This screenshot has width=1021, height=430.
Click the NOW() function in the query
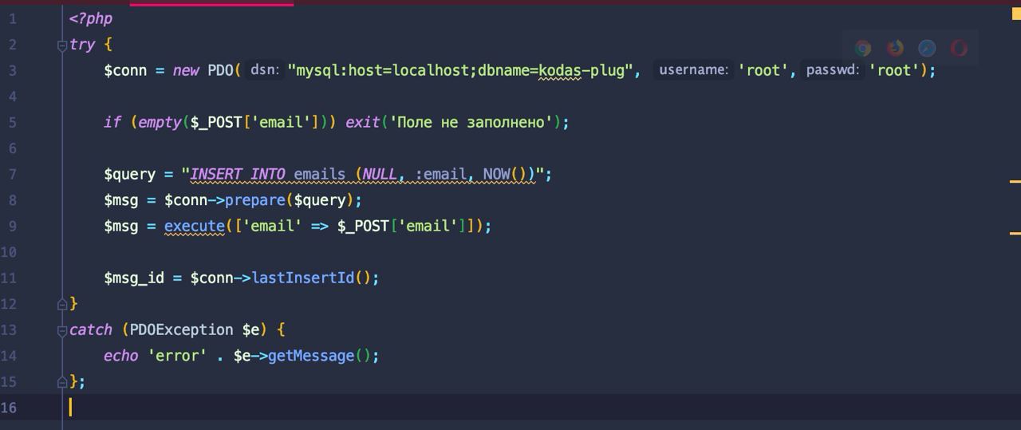(x=509, y=174)
